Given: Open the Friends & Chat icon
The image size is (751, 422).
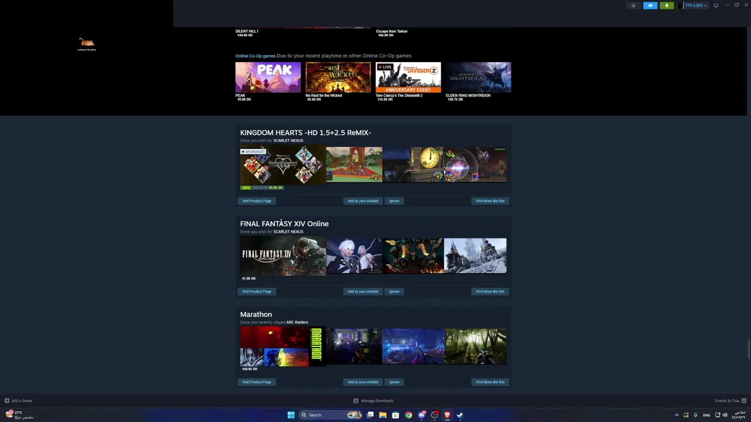Looking at the screenshot, I should (x=744, y=401).
